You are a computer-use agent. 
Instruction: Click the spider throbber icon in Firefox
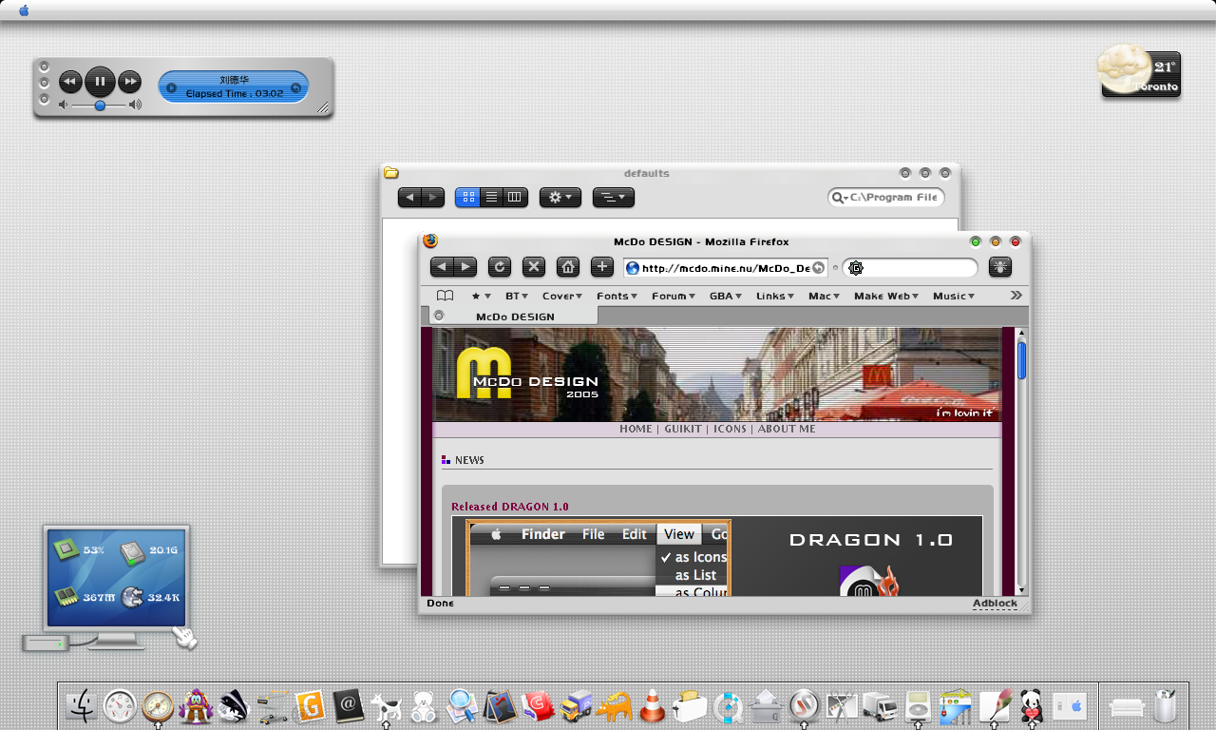click(1000, 268)
